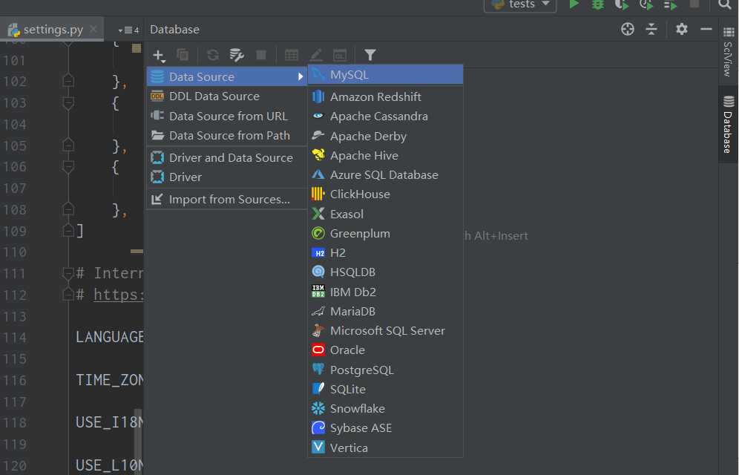
Task: Debug tests with the green bug icon
Action: point(597,4)
